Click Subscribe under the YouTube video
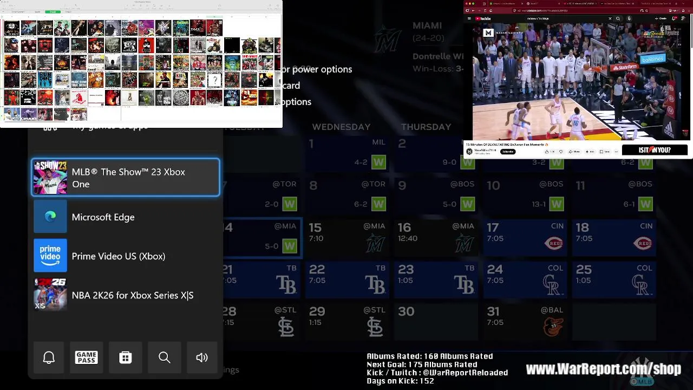This screenshot has height=390, width=693. 508,152
